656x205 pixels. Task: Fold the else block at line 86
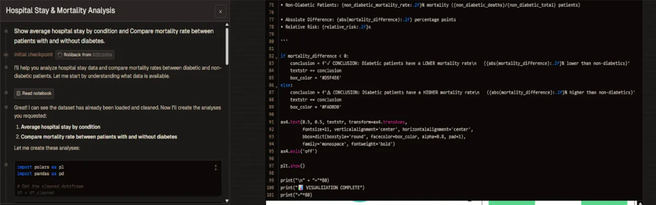(277, 87)
